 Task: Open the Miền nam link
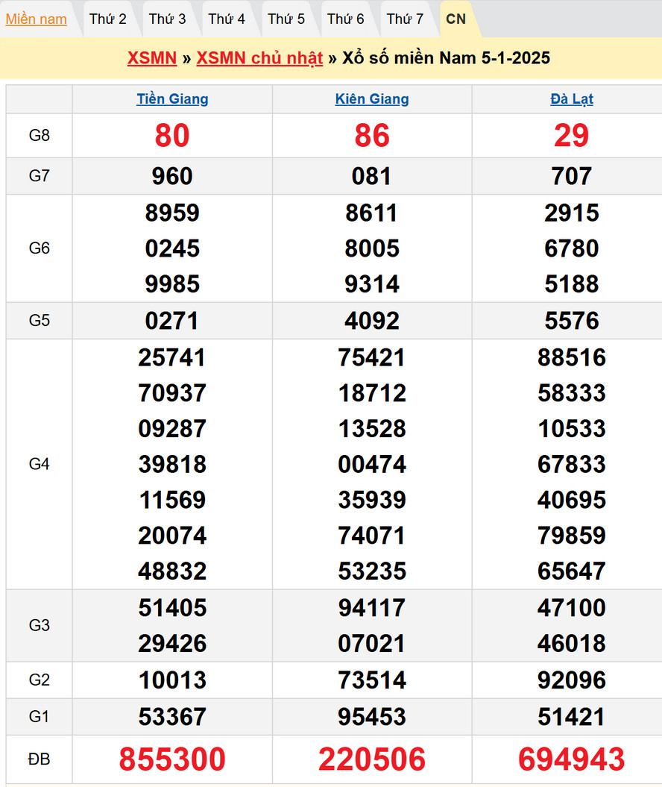point(36,19)
